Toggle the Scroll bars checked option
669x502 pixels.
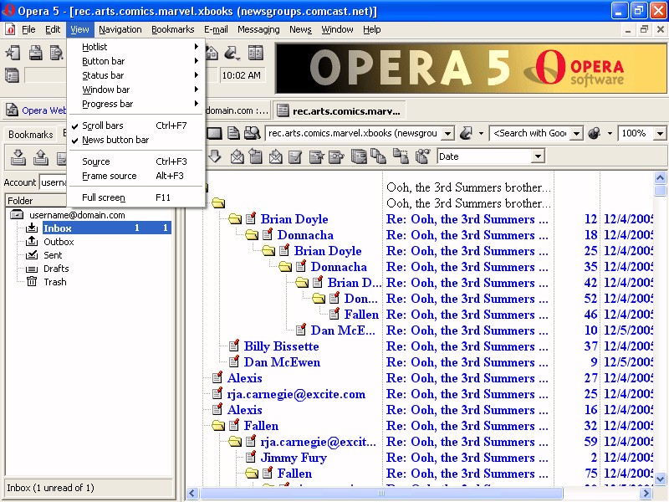[136, 125]
